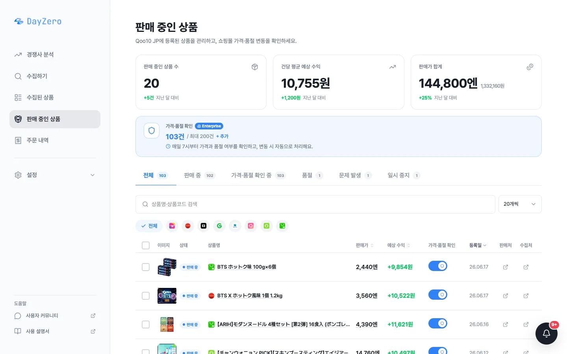Open the 수집된 상품 sidebar page
567x354 pixels.
click(55, 98)
